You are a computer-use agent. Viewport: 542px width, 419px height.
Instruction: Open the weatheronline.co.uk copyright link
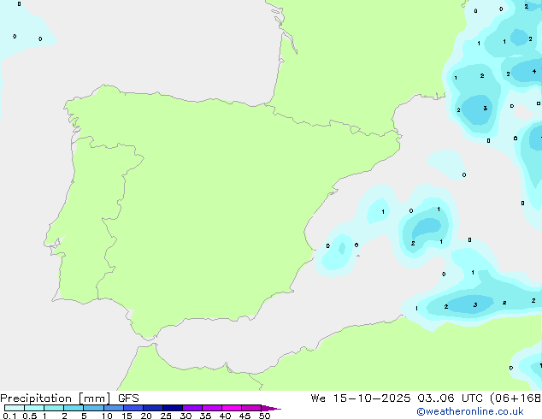point(470,411)
